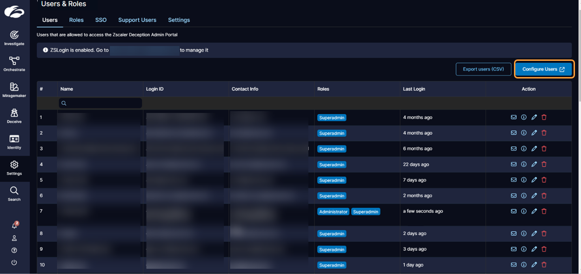
Task: Navigate to the Deceive section
Action: pyautogui.click(x=14, y=115)
